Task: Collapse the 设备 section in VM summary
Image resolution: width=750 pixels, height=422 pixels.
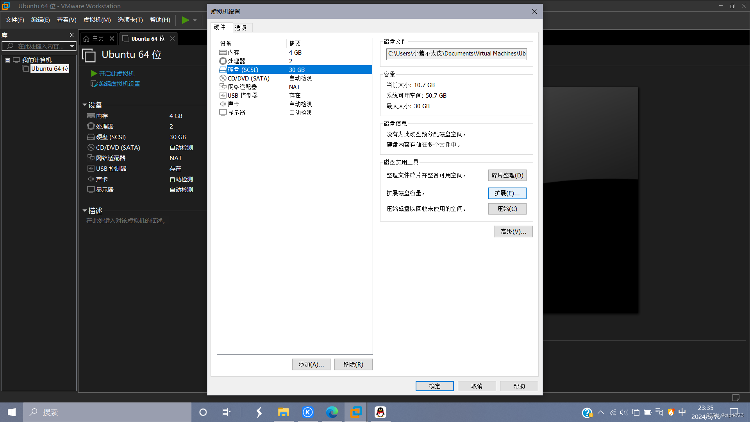Action: [x=85, y=105]
